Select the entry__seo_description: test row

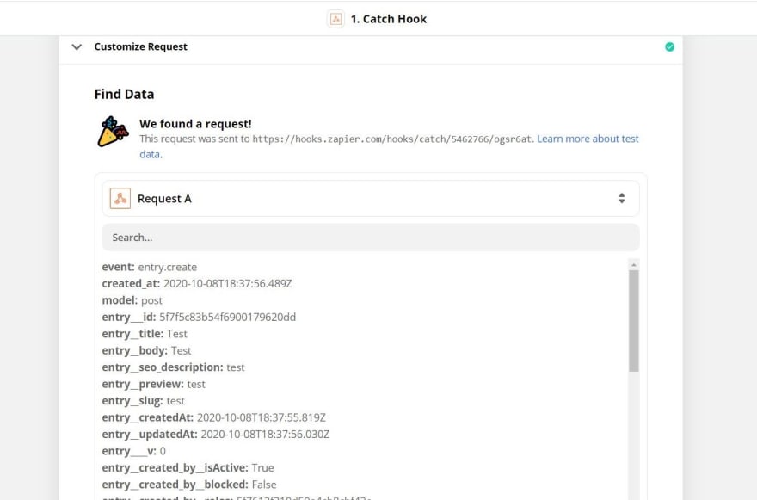tap(173, 367)
